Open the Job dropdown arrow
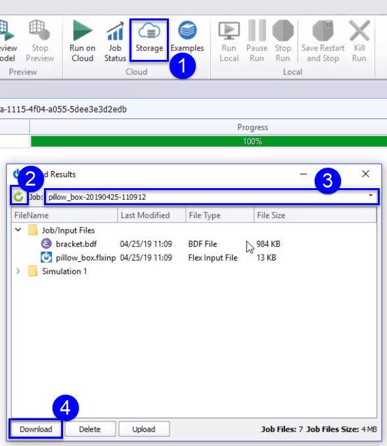387x446 pixels. (371, 195)
